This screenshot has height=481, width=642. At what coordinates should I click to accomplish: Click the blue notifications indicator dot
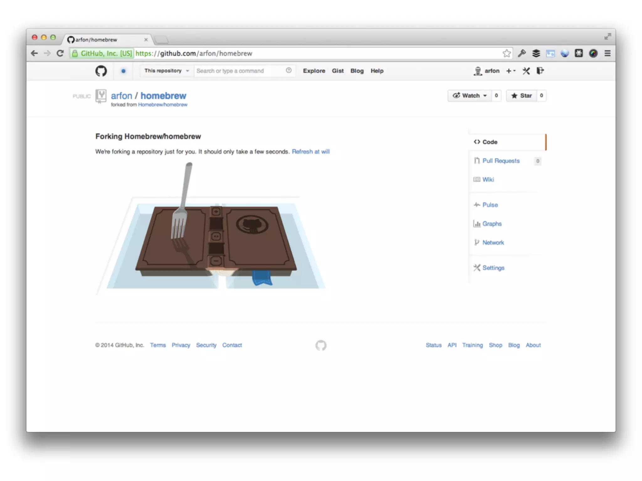click(x=123, y=71)
